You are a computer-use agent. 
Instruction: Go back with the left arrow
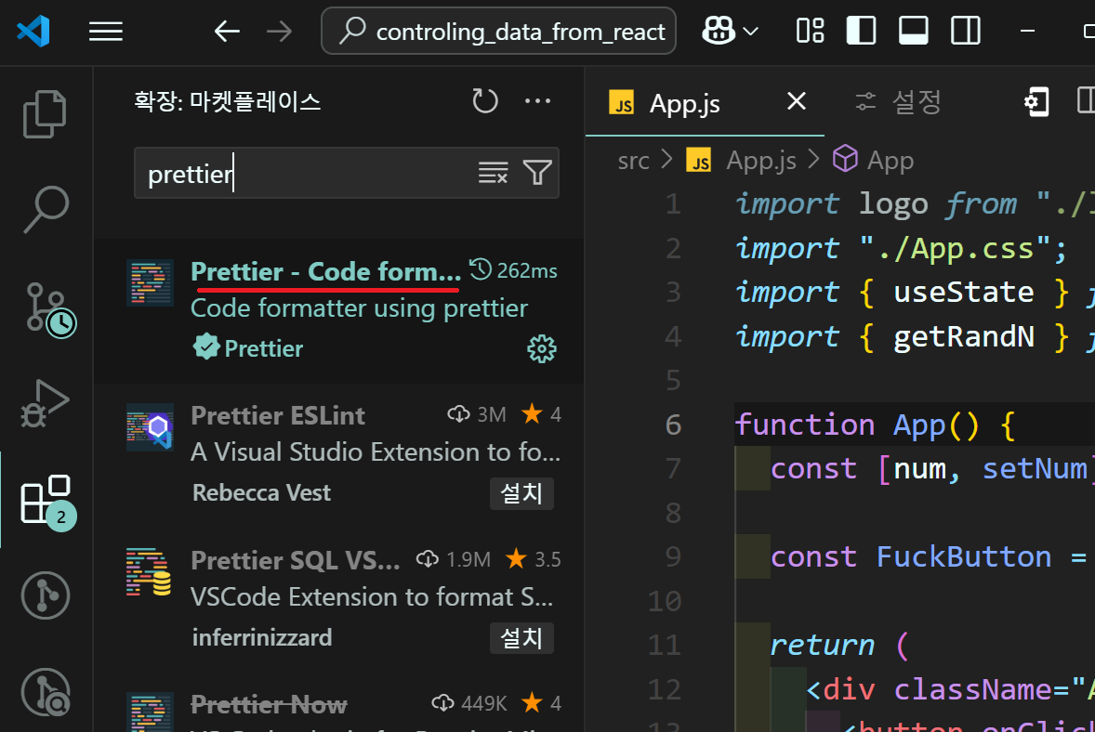click(x=227, y=32)
